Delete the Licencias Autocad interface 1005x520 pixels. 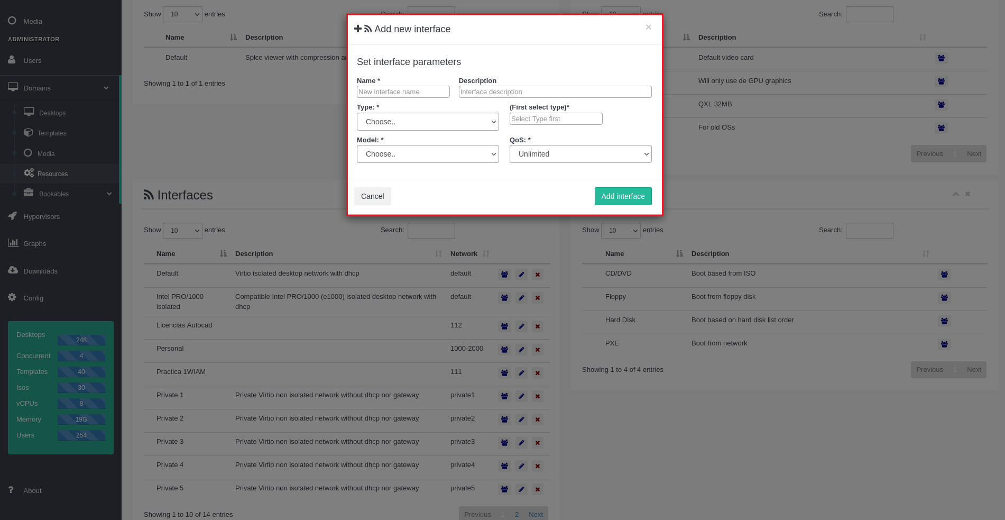pyautogui.click(x=538, y=326)
